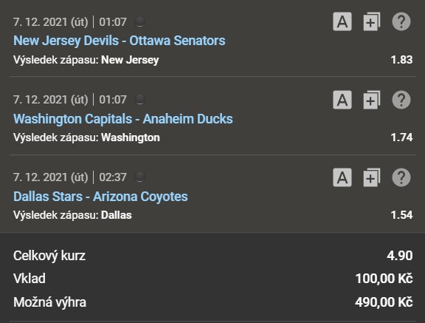Open help icon for Dallas Stars bet

click(x=401, y=177)
